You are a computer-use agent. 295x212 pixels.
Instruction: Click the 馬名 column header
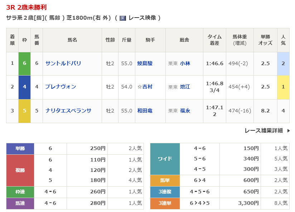(72, 40)
